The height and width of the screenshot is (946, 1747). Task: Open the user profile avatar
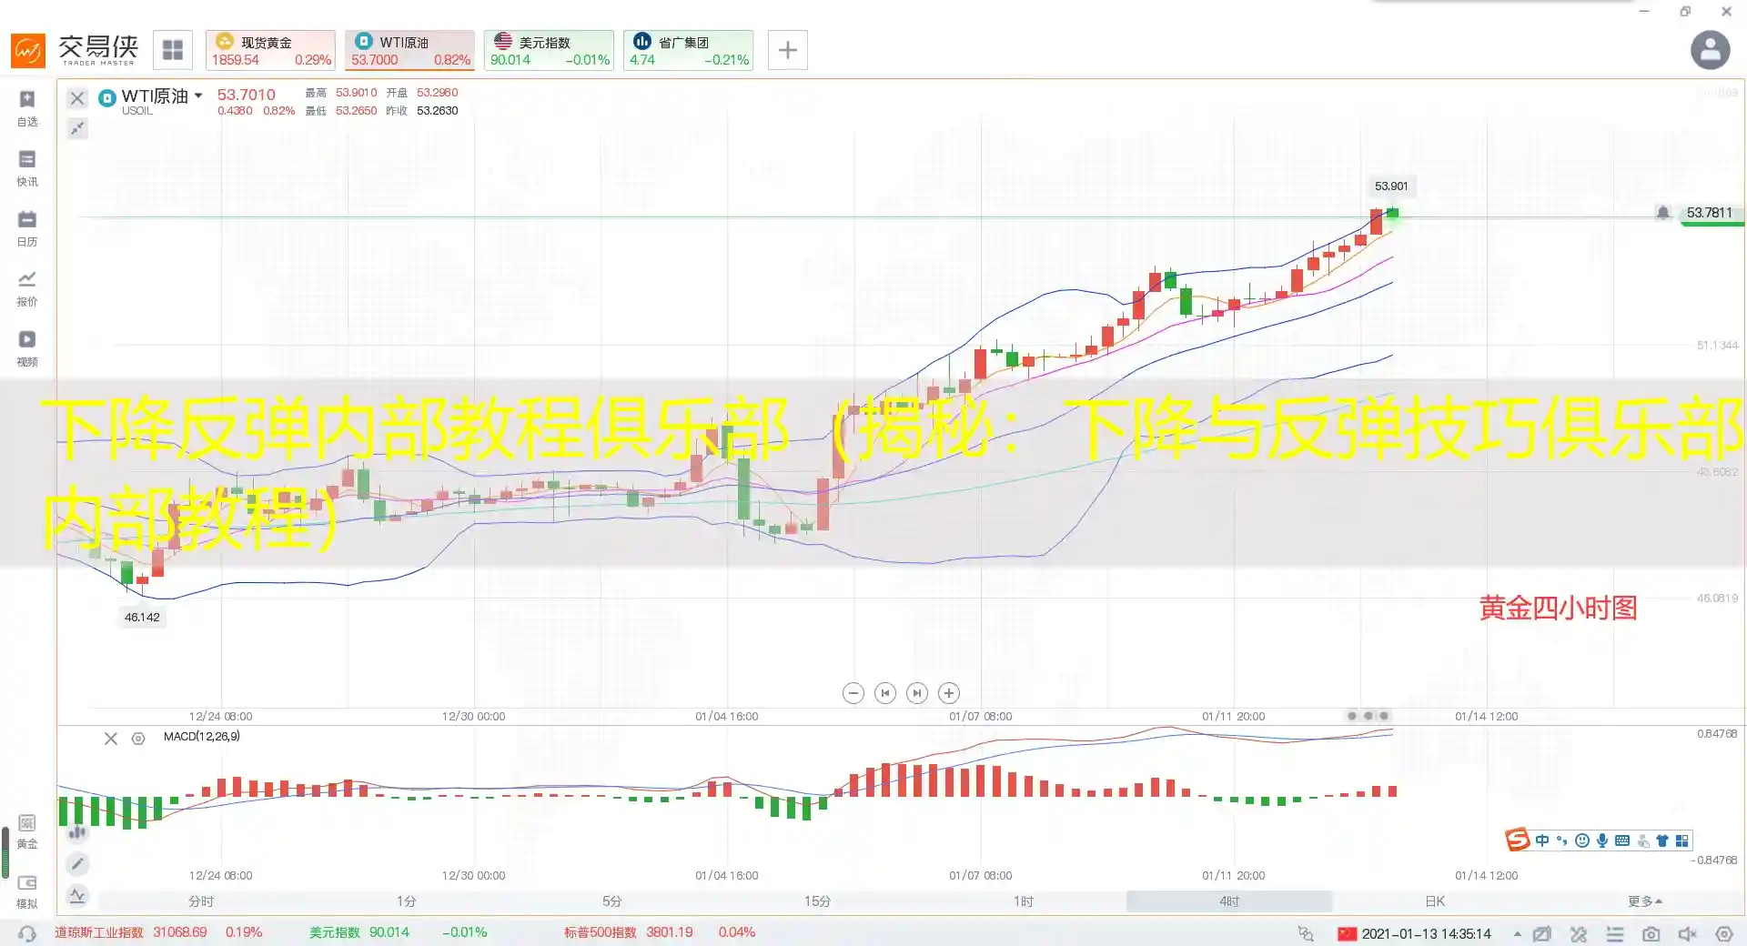pos(1710,50)
